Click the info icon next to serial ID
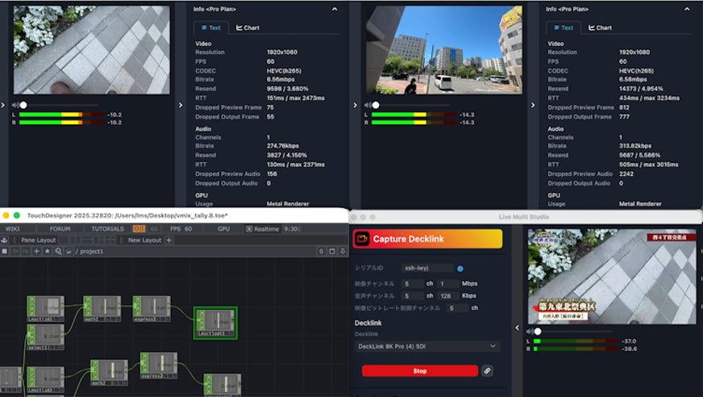The height and width of the screenshot is (397, 703). [460, 268]
